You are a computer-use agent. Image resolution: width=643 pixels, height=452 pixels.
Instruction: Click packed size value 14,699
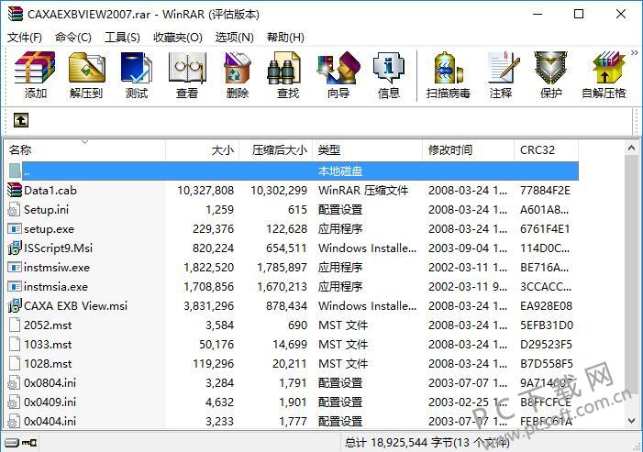pyautogui.click(x=290, y=344)
